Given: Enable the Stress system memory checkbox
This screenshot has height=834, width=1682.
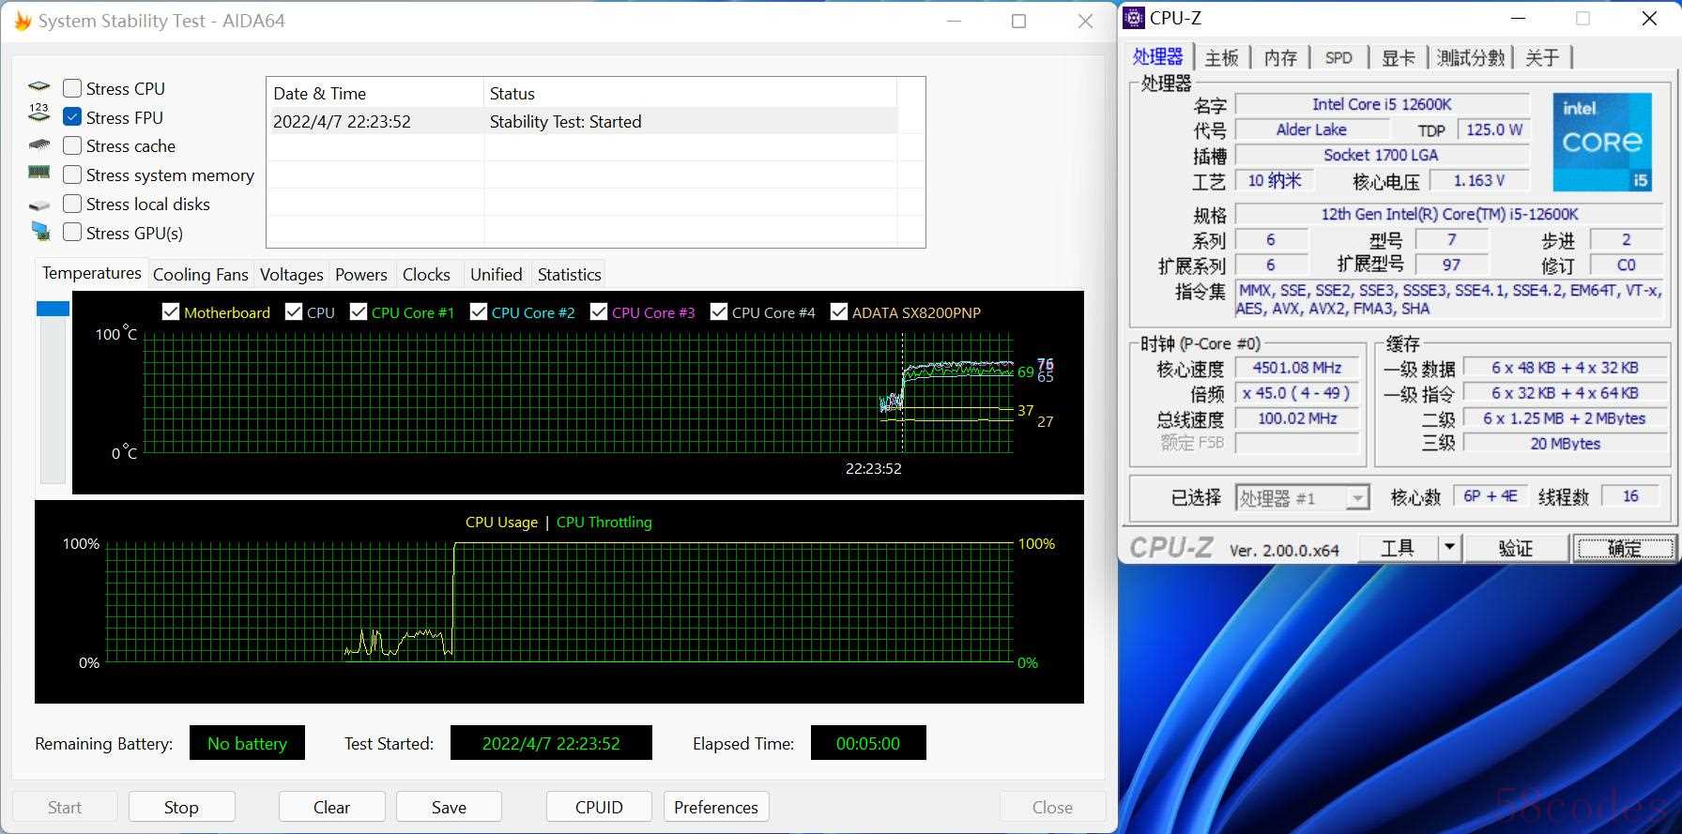Looking at the screenshot, I should point(72,174).
